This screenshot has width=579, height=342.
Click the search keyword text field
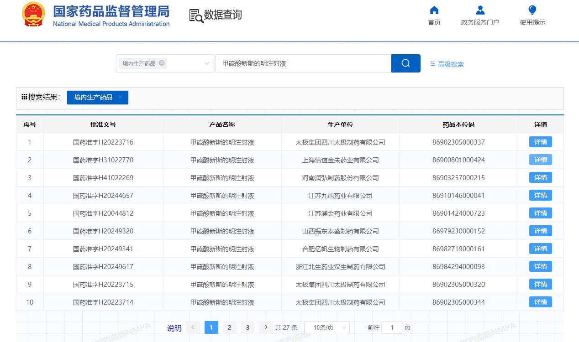(303, 63)
